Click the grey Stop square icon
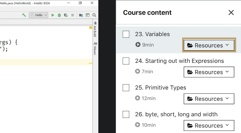 (x=73, y=15)
